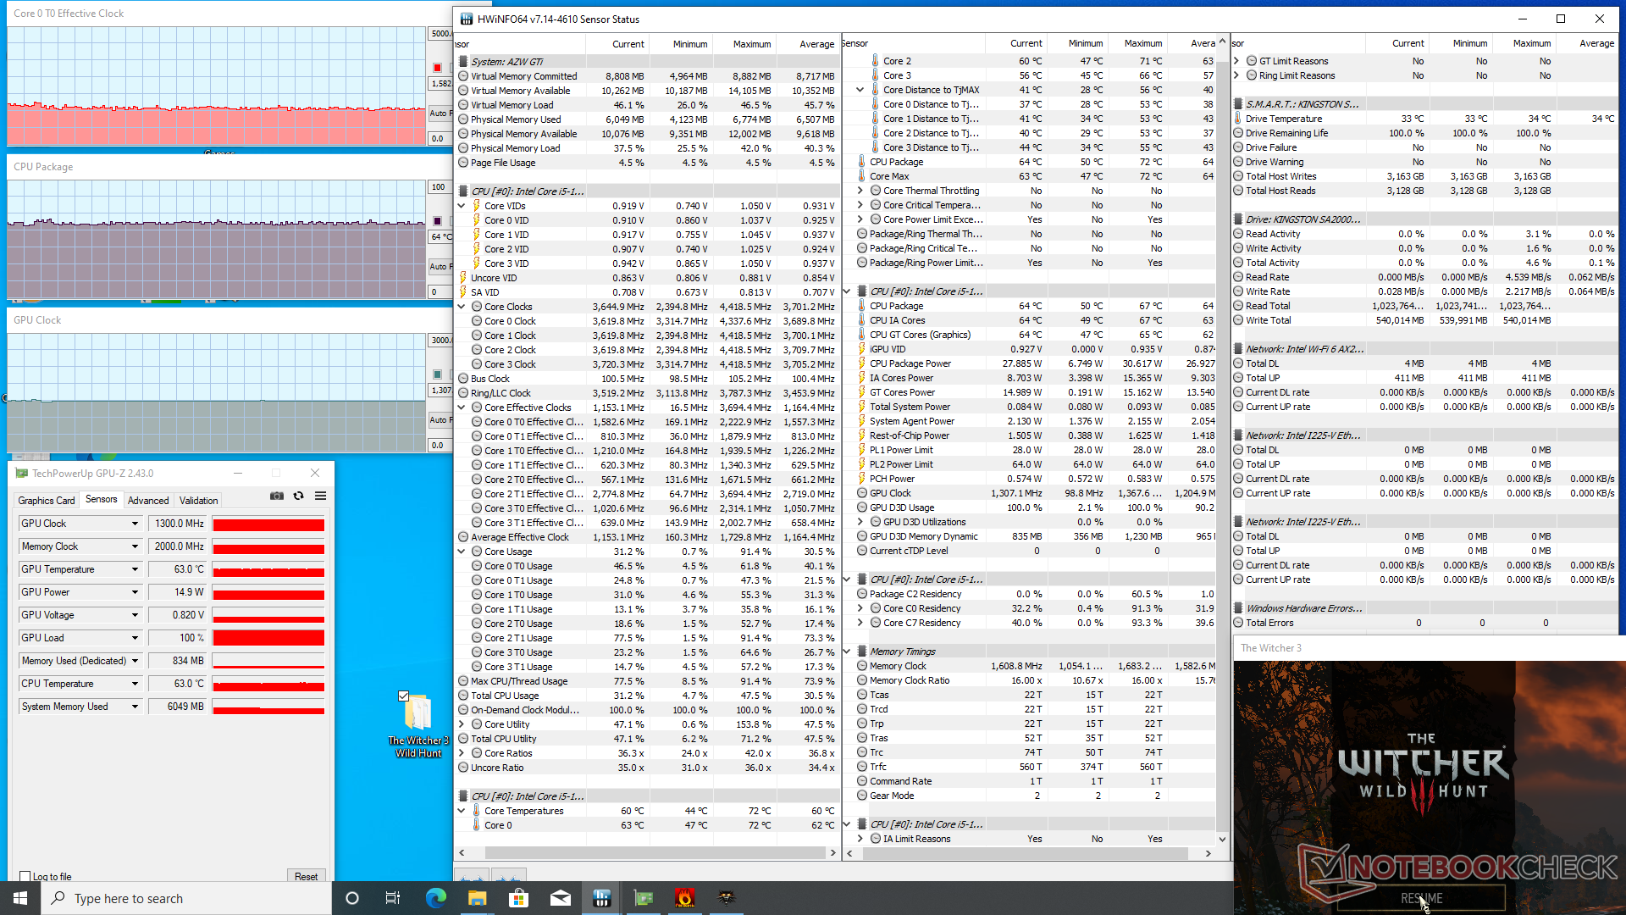Click the down arrow of HWiNFO vertical scrollbar
This screenshot has width=1626, height=915.
coord(1222,839)
